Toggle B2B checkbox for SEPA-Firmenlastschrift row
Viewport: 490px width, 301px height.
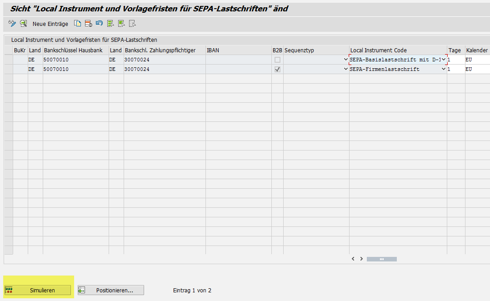coord(277,70)
